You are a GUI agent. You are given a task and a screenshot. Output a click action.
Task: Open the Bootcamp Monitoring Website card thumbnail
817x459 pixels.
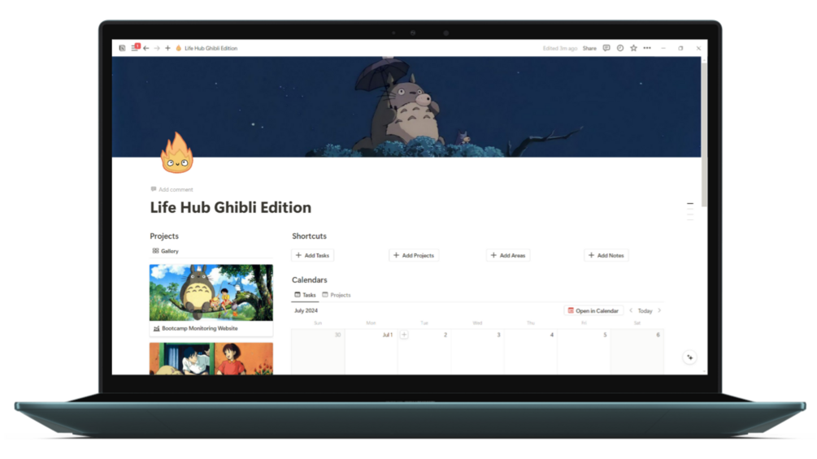[x=211, y=292]
